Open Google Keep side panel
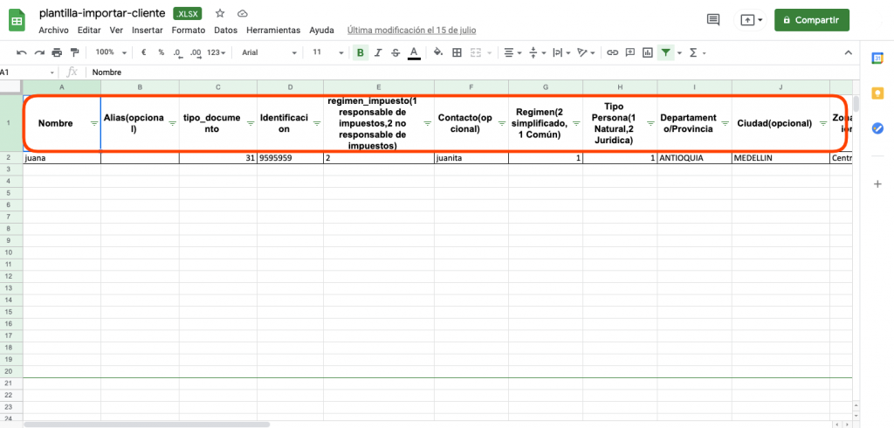The height and width of the screenshot is (428, 894). pos(878,93)
